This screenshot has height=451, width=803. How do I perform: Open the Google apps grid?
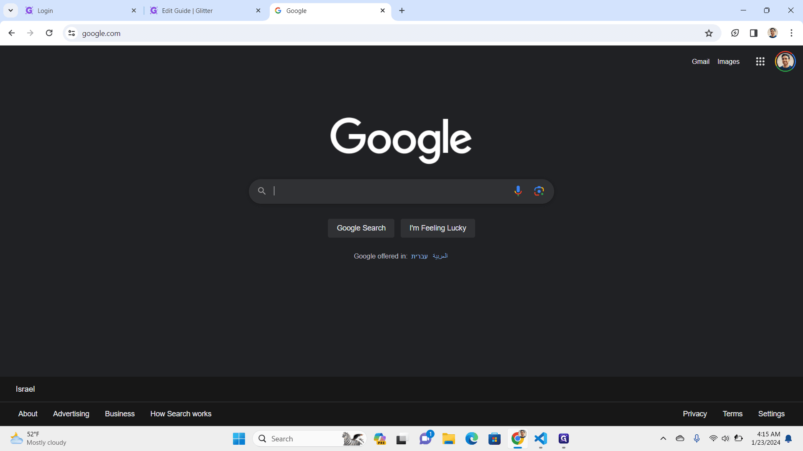[x=760, y=61]
